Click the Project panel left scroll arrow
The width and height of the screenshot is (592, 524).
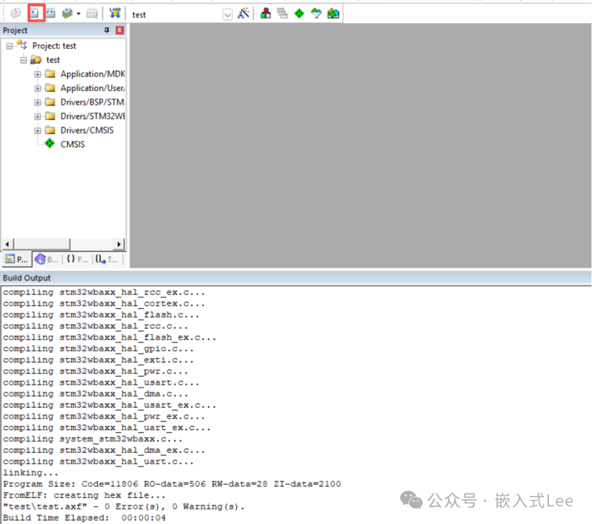(x=8, y=244)
